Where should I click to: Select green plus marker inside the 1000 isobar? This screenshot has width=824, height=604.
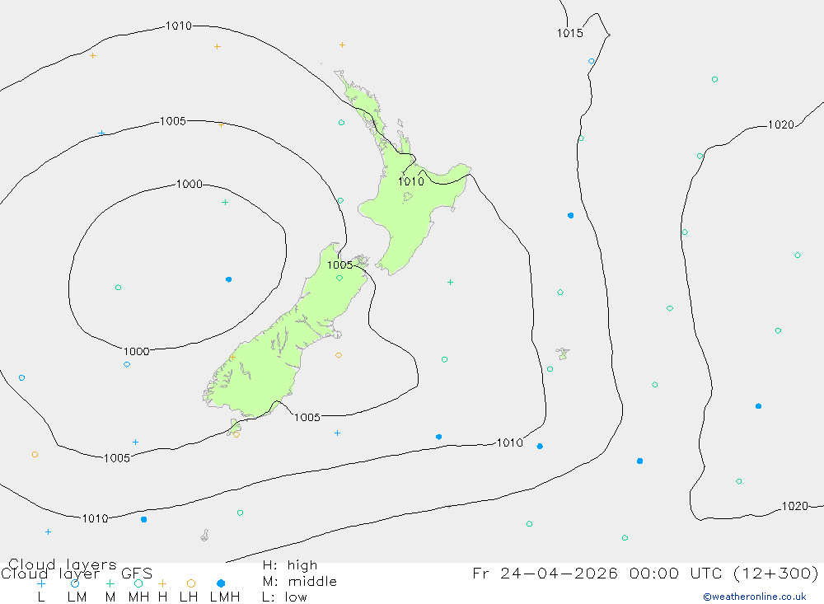coord(225,203)
